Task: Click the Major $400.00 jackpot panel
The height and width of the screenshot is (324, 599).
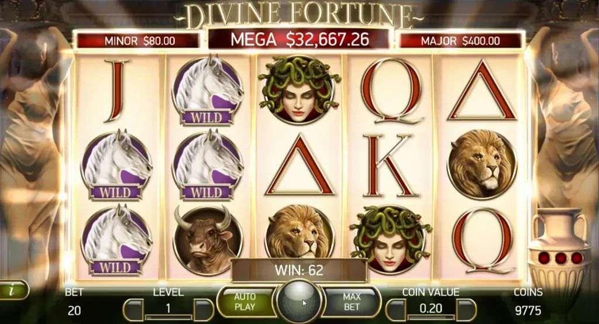Action: point(460,41)
